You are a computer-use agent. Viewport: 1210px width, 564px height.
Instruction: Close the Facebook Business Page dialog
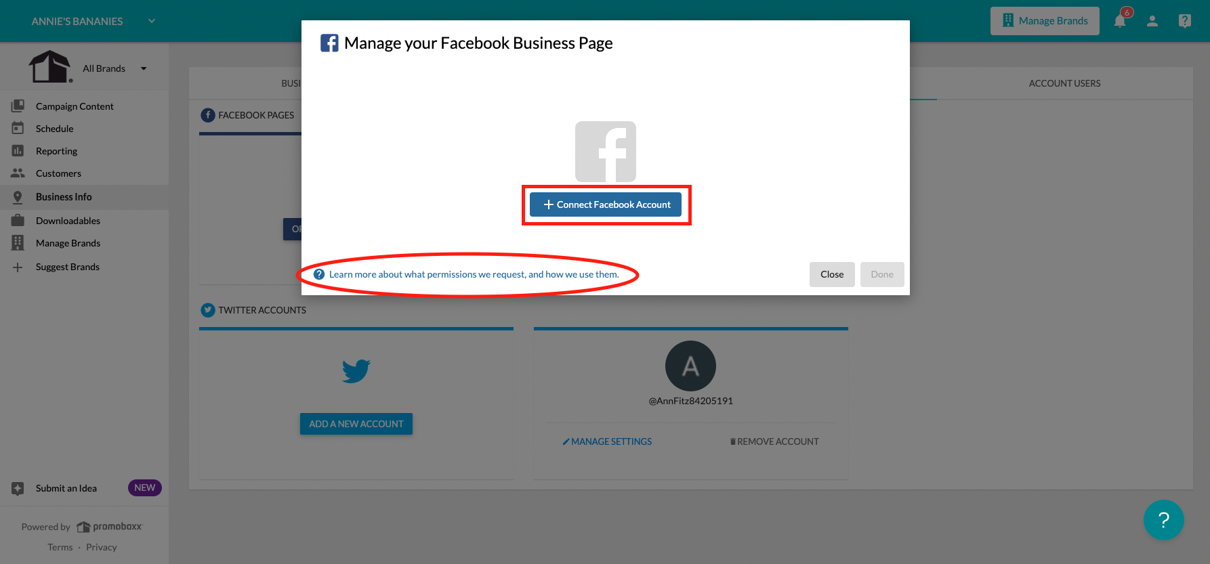[x=832, y=274]
